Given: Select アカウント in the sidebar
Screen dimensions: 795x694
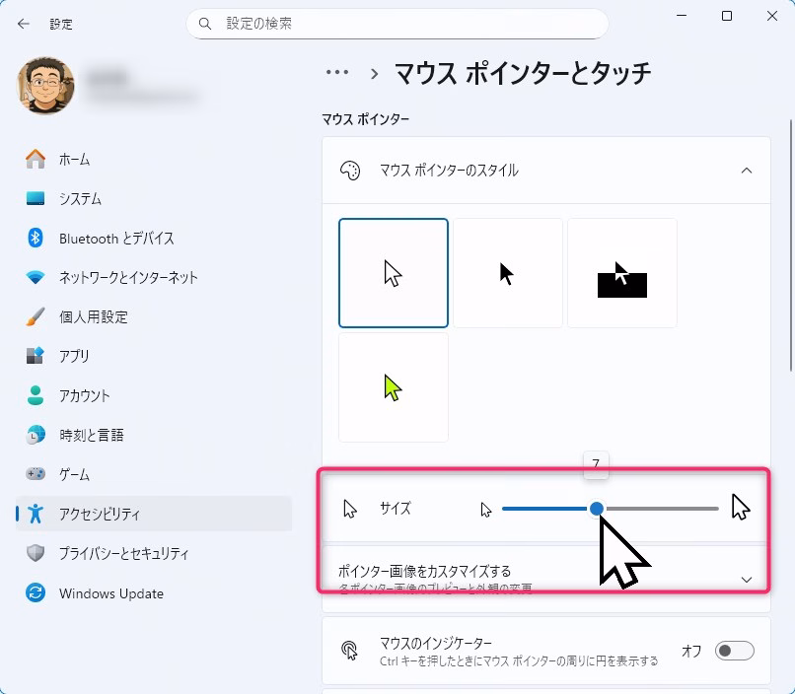Looking at the screenshot, I should 84,396.
